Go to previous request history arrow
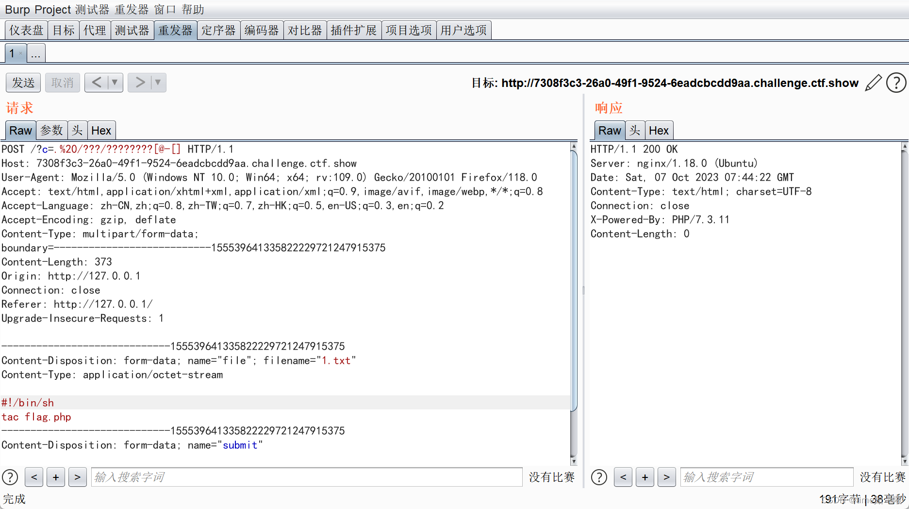Viewport: 909px width, 509px height. 97,83
